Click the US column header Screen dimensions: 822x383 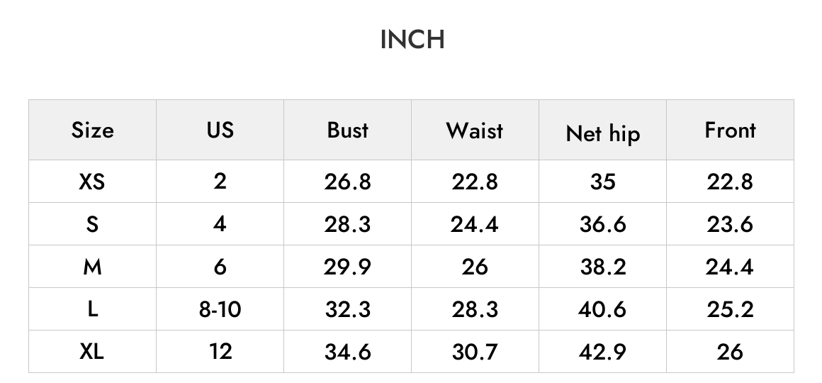pyautogui.click(x=220, y=130)
